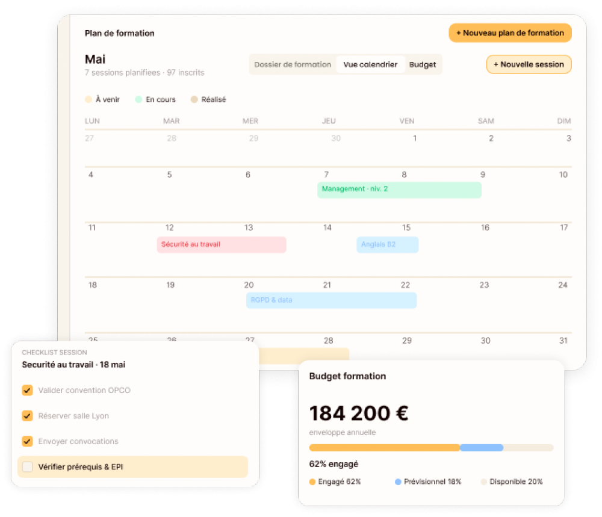
Task: Click '7 sessions planifiées · 97 inscrits' text
Action: pyautogui.click(x=144, y=73)
